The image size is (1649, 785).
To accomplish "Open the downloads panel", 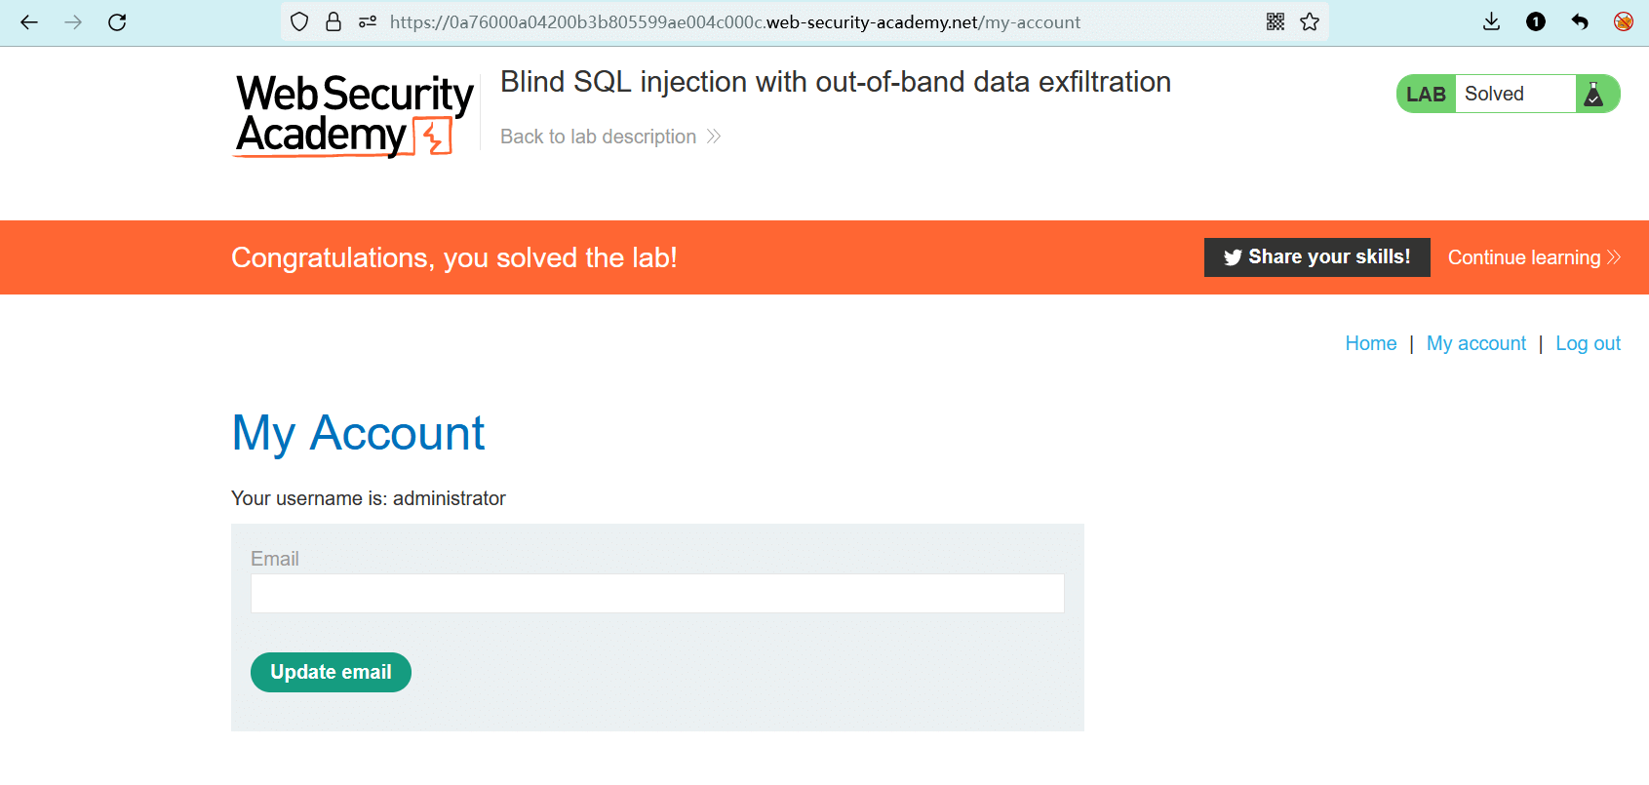I will (x=1491, y=22).
